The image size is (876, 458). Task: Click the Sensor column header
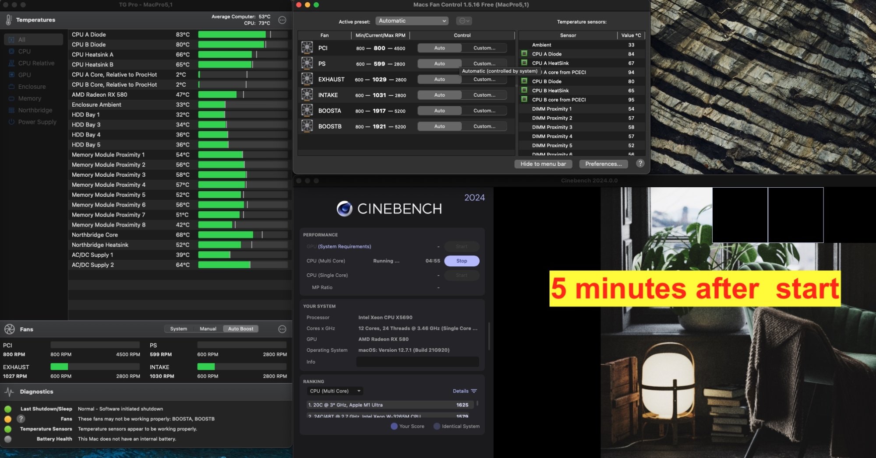point(568,35)
